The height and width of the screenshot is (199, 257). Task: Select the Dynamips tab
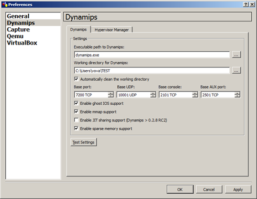79,29
